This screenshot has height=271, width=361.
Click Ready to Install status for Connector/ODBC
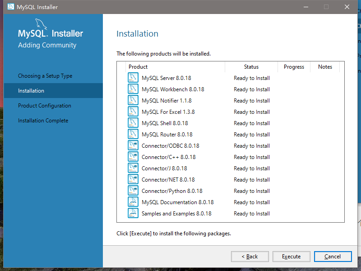pos(252,146)
